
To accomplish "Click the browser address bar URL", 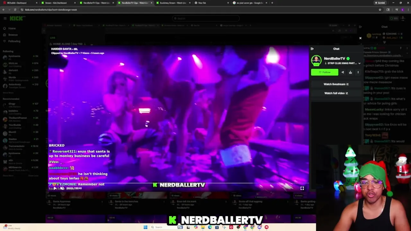I will coord(51,10).
